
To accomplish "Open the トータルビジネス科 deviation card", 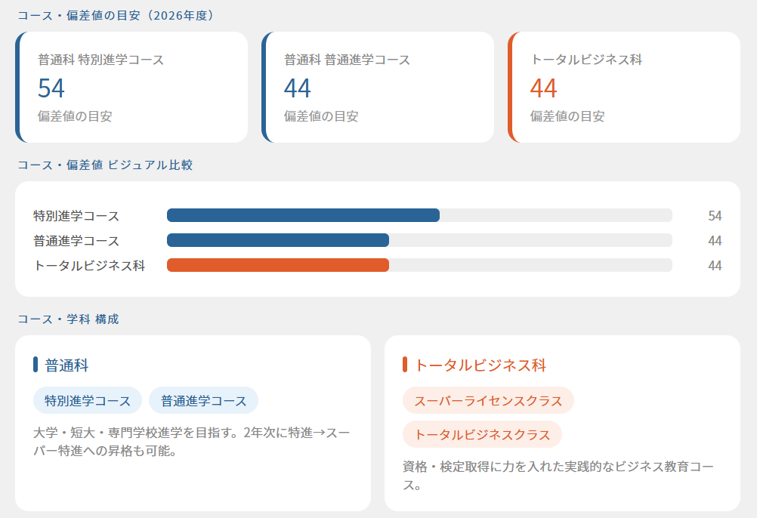I will (x=624, y=88).
